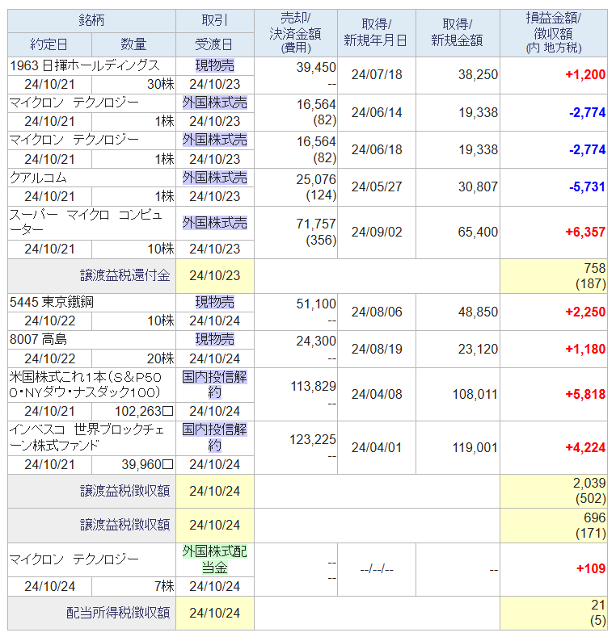Click the 21 dividend tax amount

[x=598, y=605]
